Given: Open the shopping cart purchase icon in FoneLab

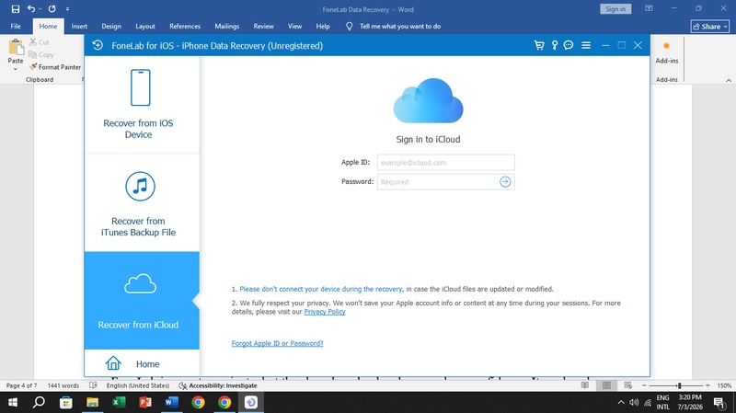Looking at the screenshot, I should coord(539,45).
